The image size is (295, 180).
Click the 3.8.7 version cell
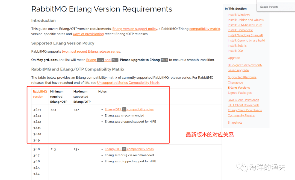pos(37,155)
